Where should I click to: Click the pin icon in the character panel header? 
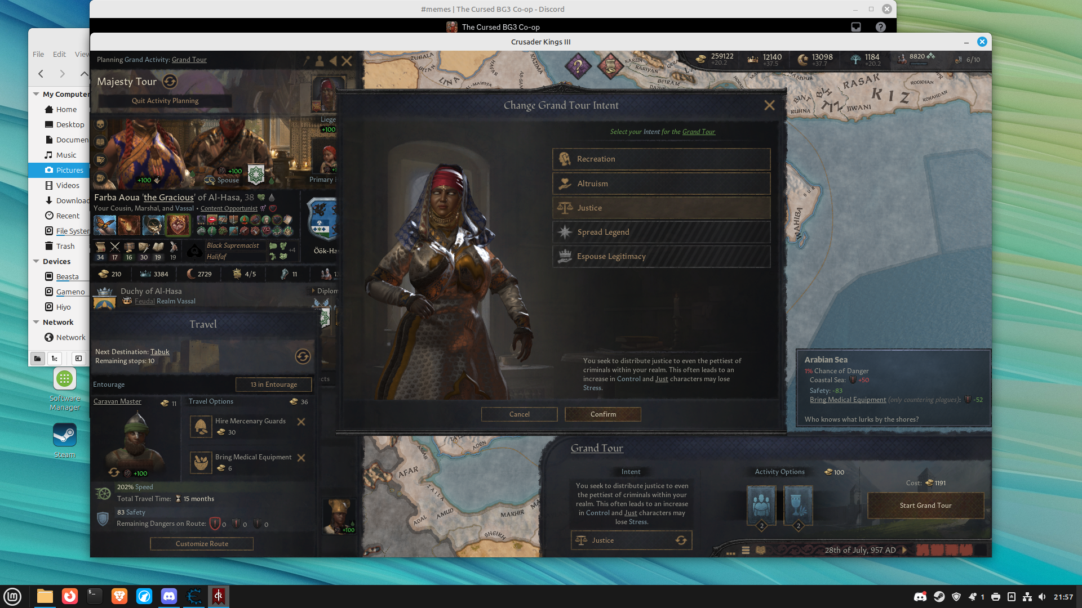pos(307,61)
